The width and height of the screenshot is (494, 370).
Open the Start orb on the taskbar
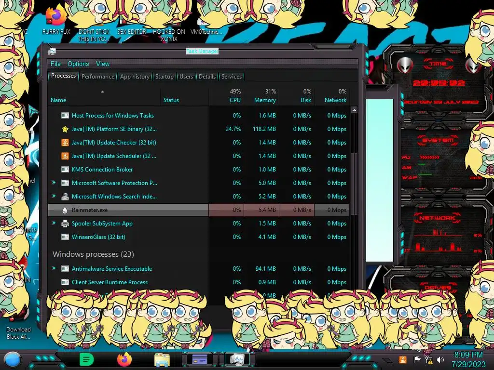coord(13,359)
